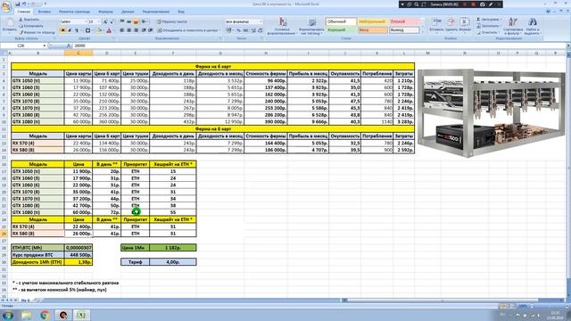
Task: Click the text orientation icon
Action: tap(145, 21)
